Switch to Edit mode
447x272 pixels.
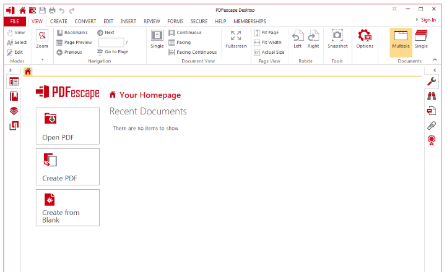click(15, 53)
